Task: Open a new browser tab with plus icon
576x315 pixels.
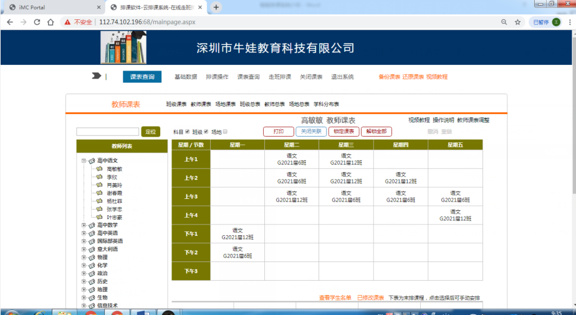Action: pyautogui.click(x=216, y=7)
